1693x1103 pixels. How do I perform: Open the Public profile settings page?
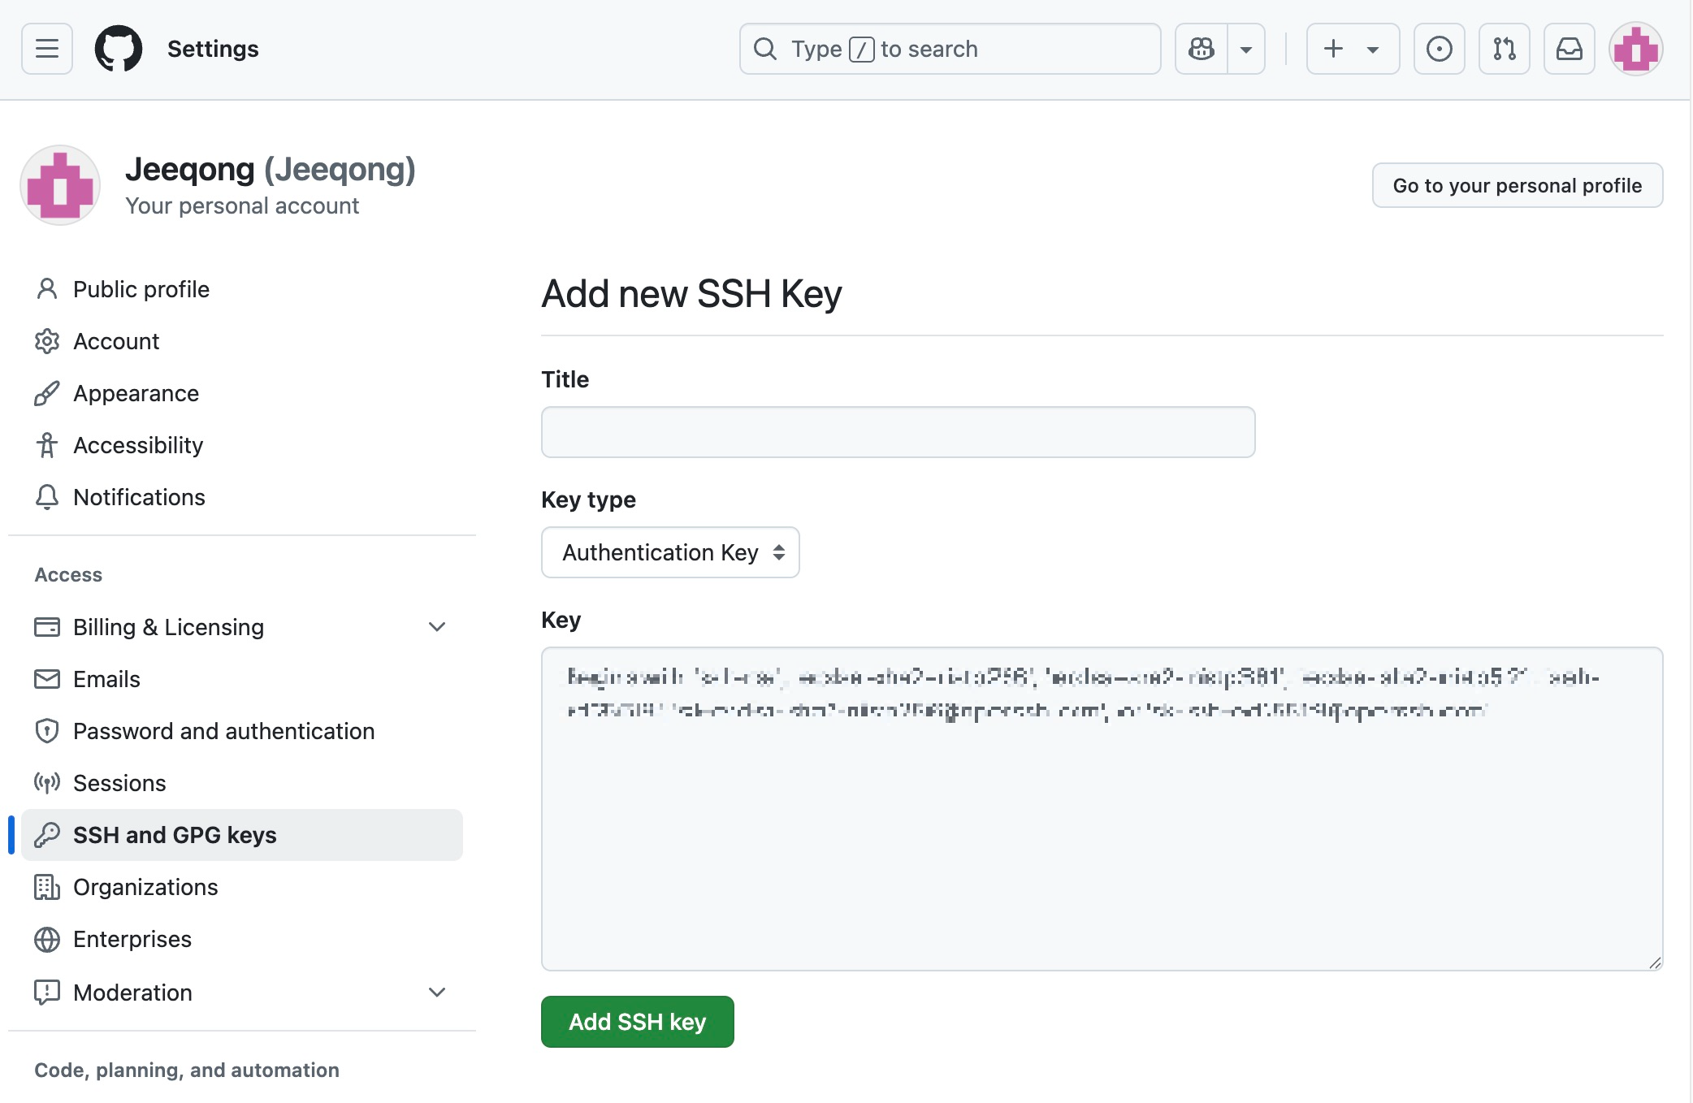[141, 289]
